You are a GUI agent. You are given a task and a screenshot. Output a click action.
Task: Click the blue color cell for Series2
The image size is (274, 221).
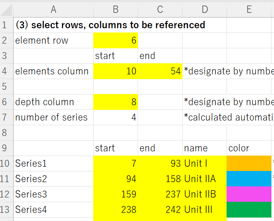pos(249,179)
